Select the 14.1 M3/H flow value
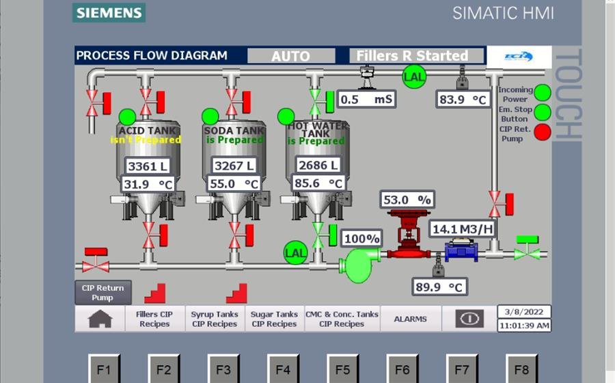The image size is (615, 383). pos(463,229)
